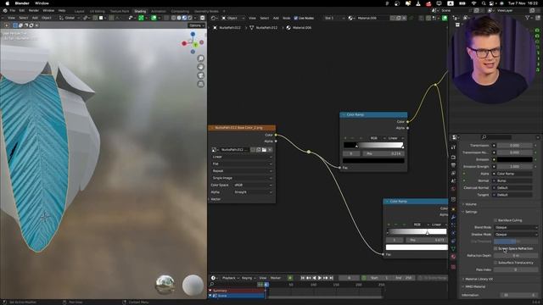543x305 pixels.
Task: Switch perspective/orthographic grid icon
Action: click(201, 84)
